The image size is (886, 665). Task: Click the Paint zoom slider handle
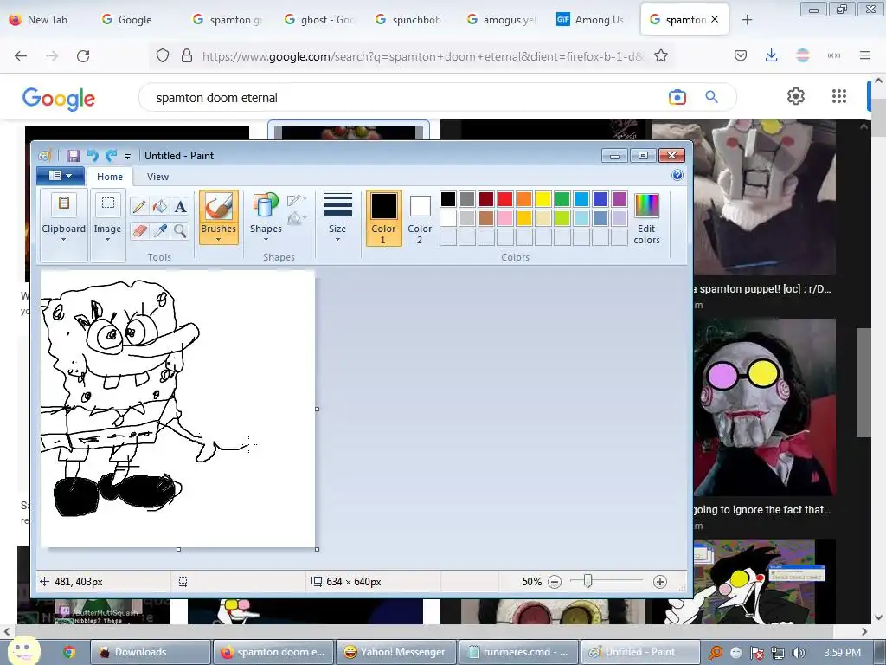[x=587, y=581]
